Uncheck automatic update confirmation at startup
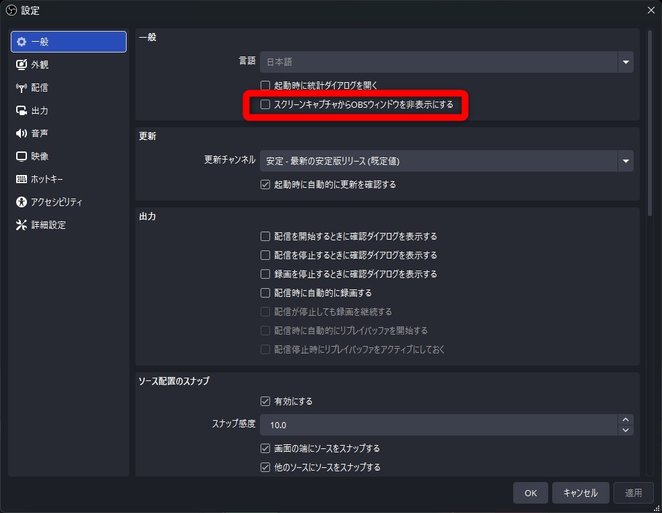The image size is (662, 513). 265,184
